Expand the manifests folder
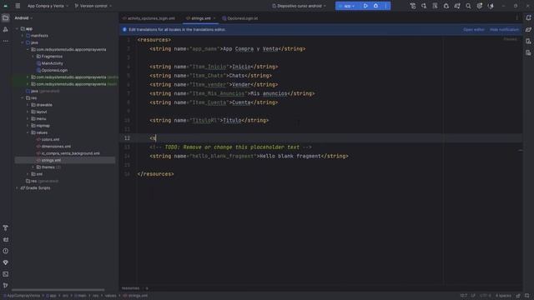The height and width of the screenshot is (300, 534). [23, 36]
